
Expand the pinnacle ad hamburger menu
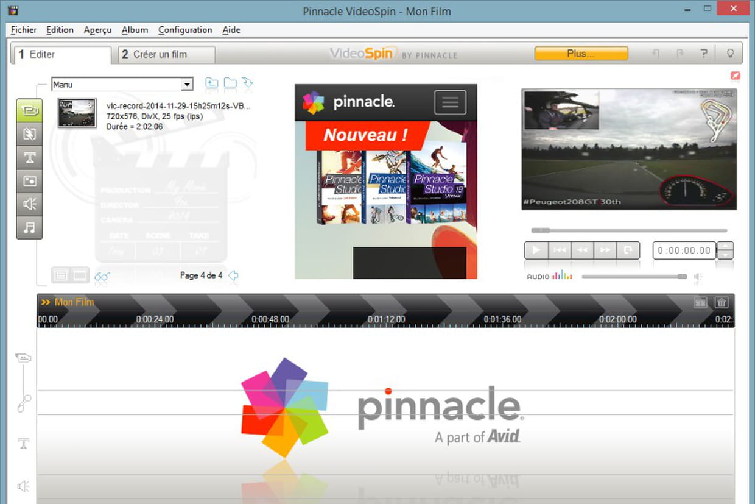point(450,102)
